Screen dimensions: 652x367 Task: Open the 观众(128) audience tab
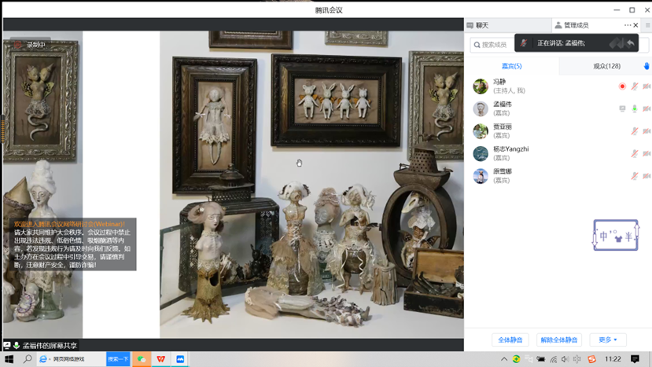click(x=606, y=66)
